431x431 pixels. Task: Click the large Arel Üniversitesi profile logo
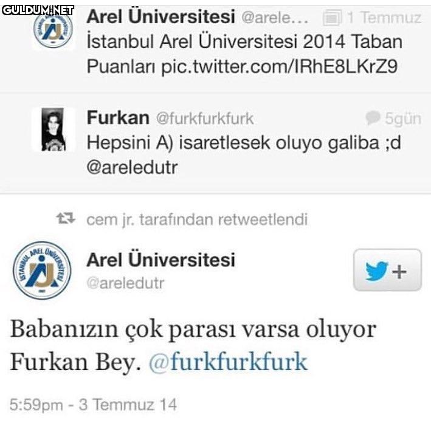[x=42, y=270]
